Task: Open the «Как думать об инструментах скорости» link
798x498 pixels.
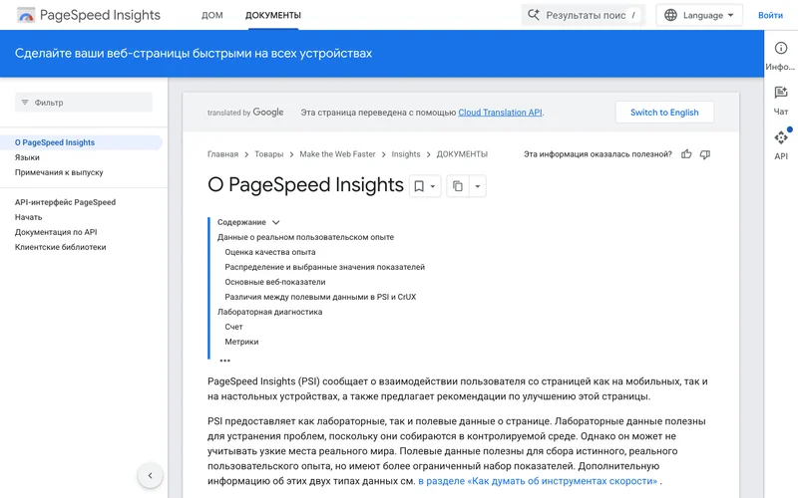Action: [538, 481]
